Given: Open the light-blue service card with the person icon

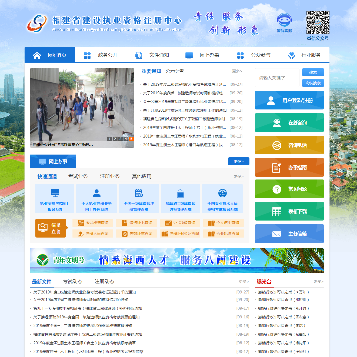Looking at the screenshot, I should (96, 199).
